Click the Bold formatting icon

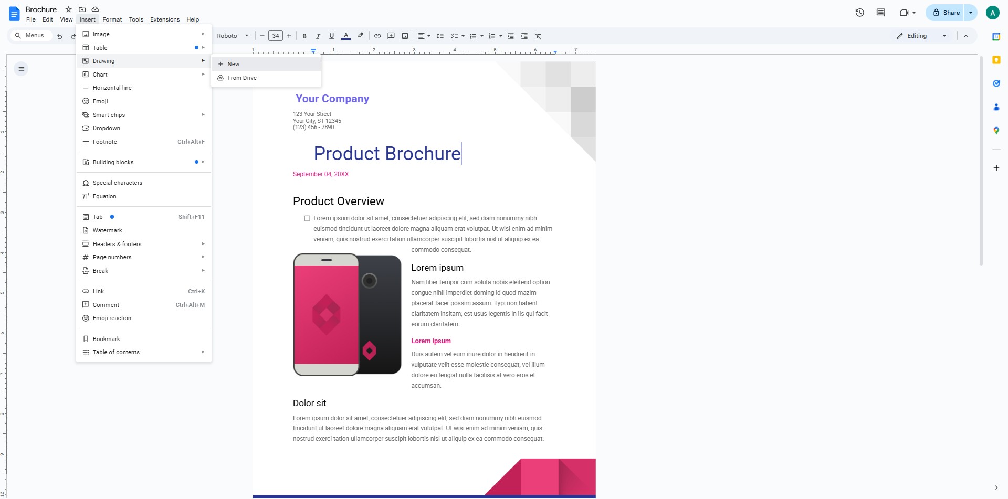click(x=304, y=36)
